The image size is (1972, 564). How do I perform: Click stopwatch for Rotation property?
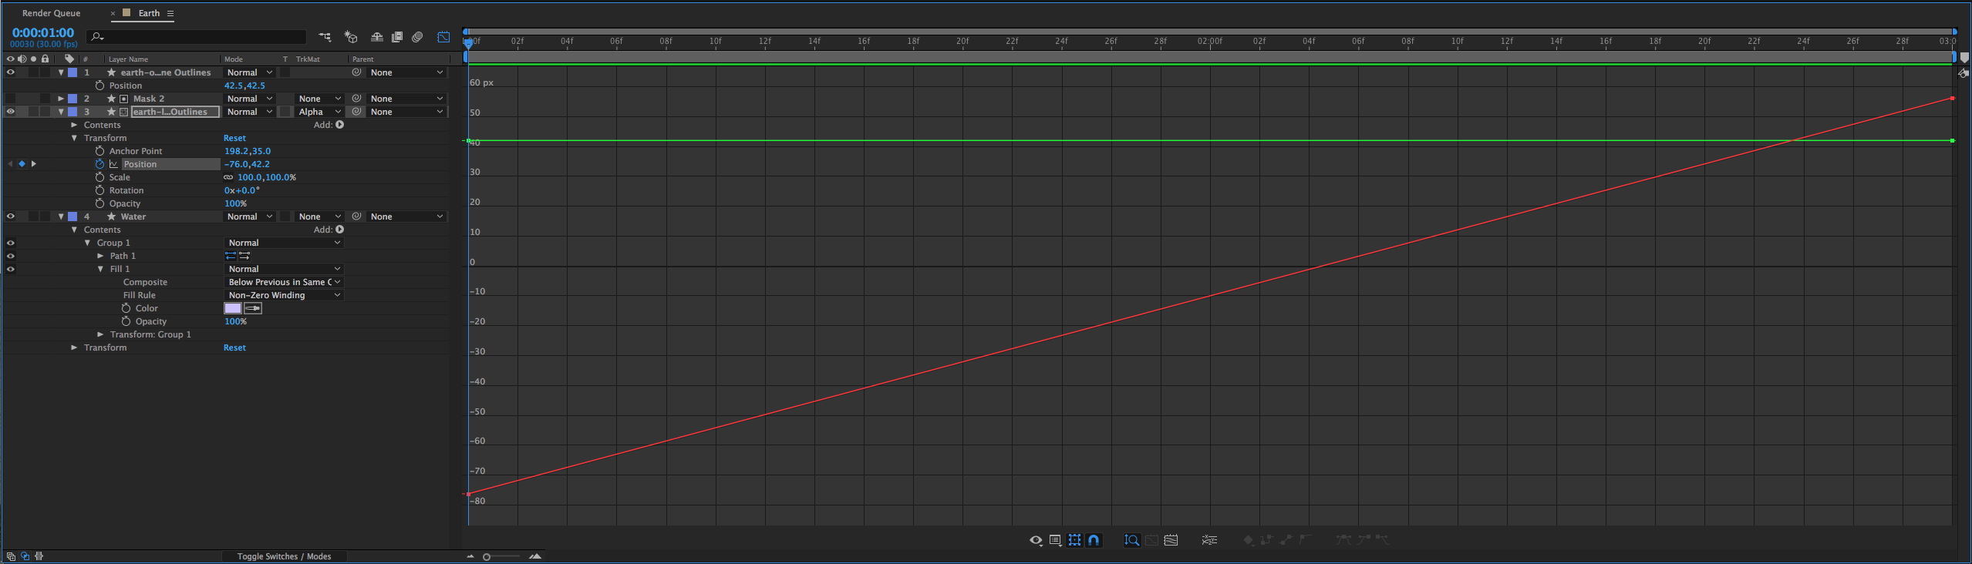tap(99, 190)
